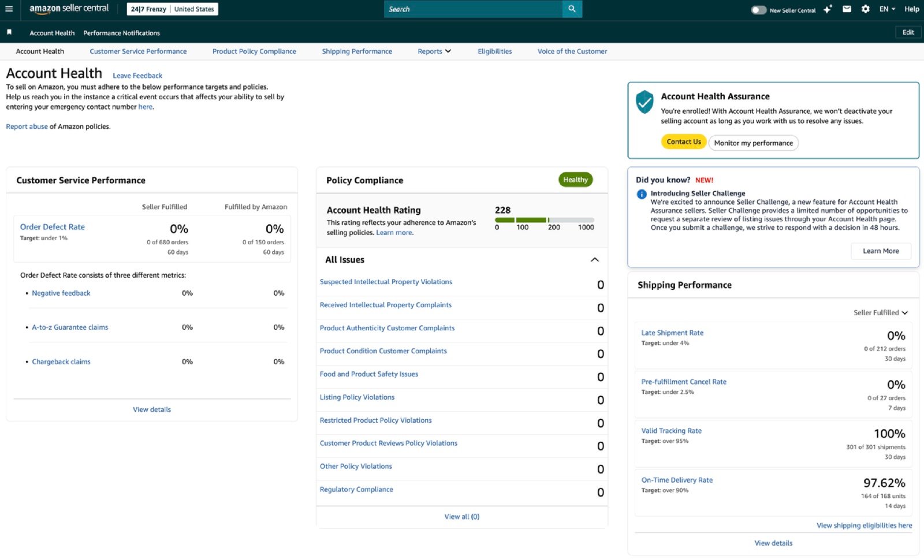The width and height of the screenshot is (924, 559).
Task: Click View shipping eligibilities here
Action: 864,526
